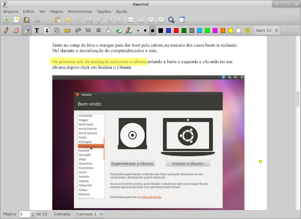This screenshot has width=301, height=219.
Task: Select the Hand scrolling tool
Action: click(x=109, y=31)
